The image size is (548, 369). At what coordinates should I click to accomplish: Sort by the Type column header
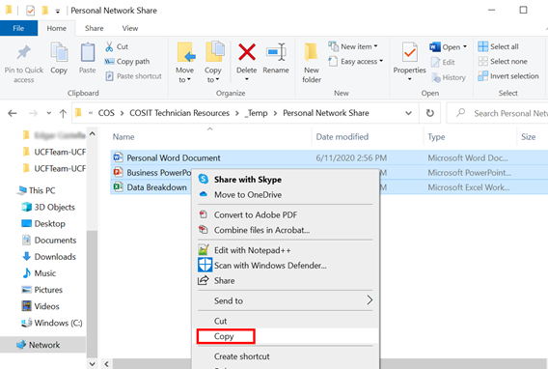click(x=436, y=137)
